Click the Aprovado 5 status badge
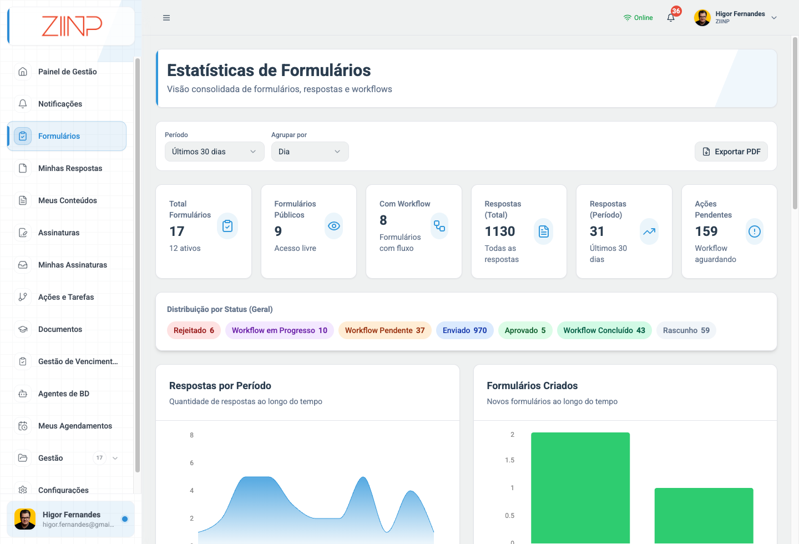 click(525, 330)
